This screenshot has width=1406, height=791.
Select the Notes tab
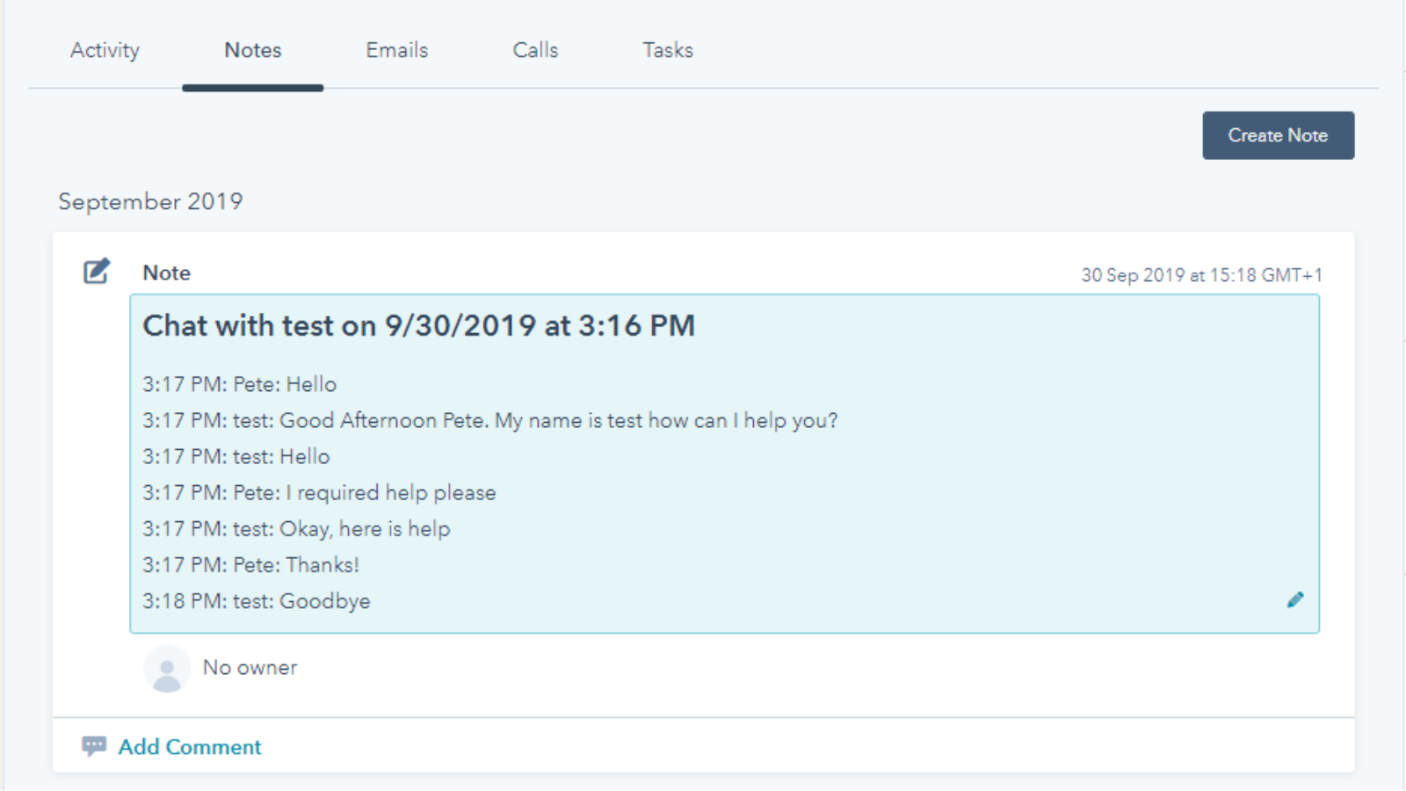[x=252, y=50]
